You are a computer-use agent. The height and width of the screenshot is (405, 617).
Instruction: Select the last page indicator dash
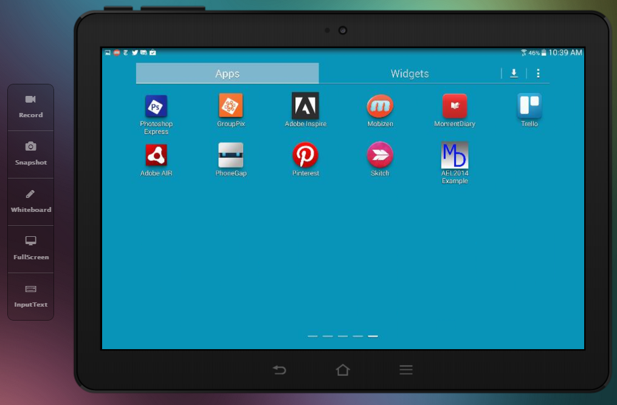pos(373,336)
